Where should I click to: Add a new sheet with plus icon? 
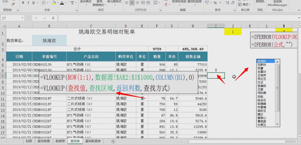(x=113, y=141)
